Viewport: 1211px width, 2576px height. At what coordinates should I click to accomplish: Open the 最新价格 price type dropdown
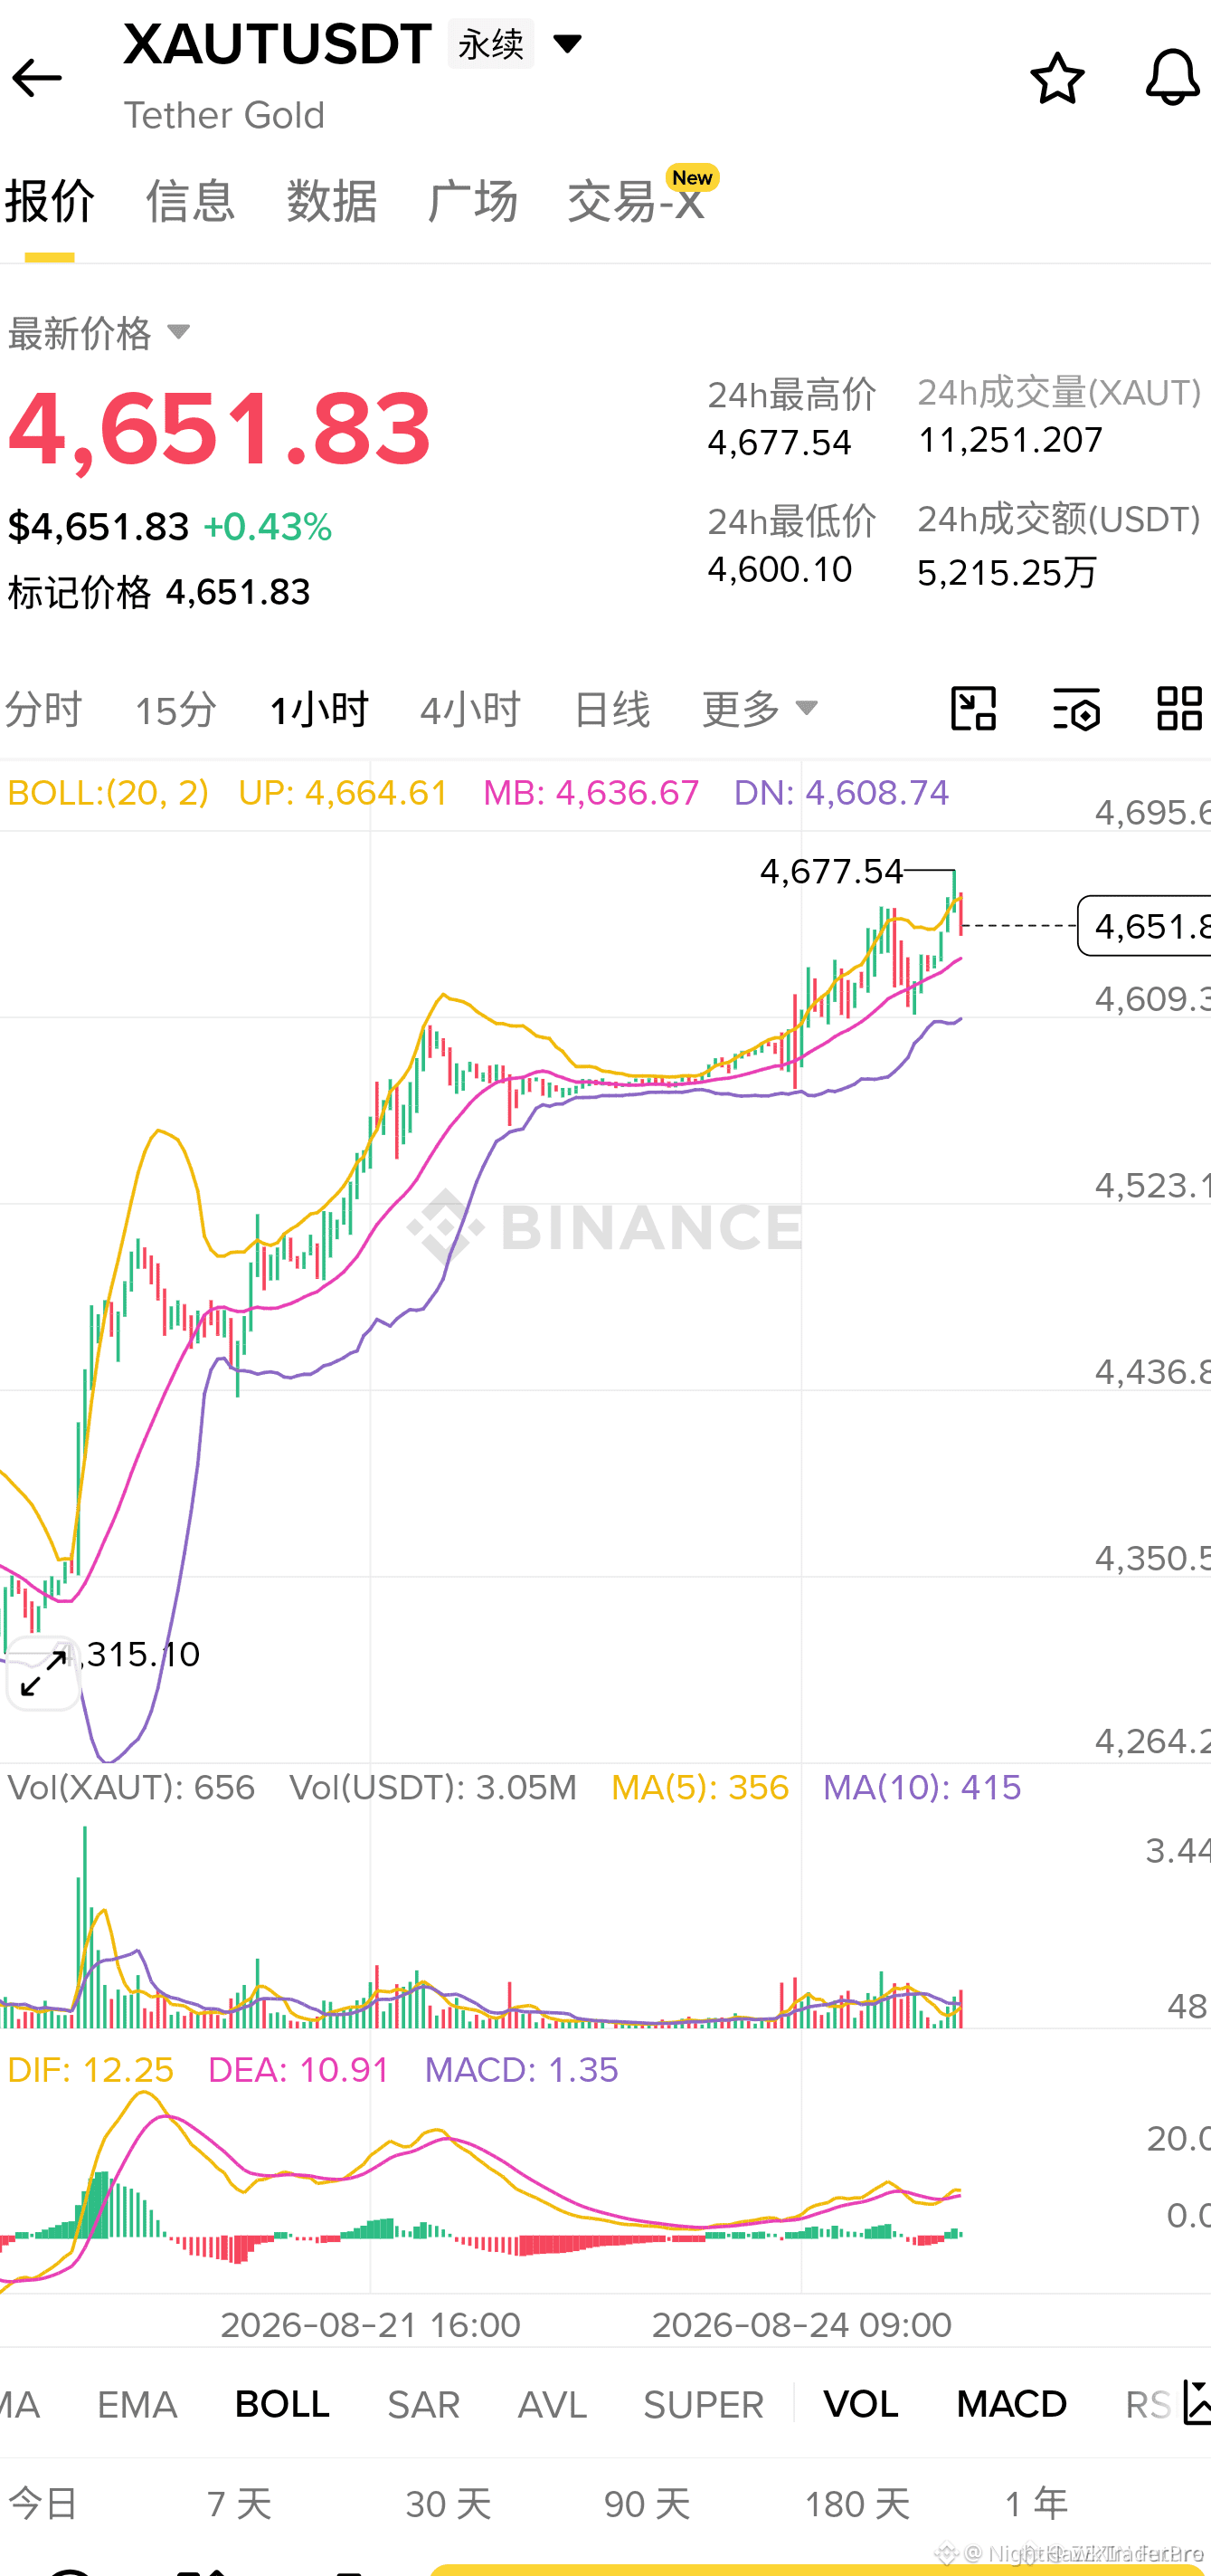pos(98,333)
